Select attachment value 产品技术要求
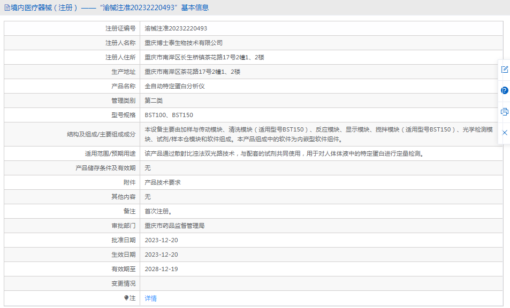510x308 pixels. click(x=163, y=182)
